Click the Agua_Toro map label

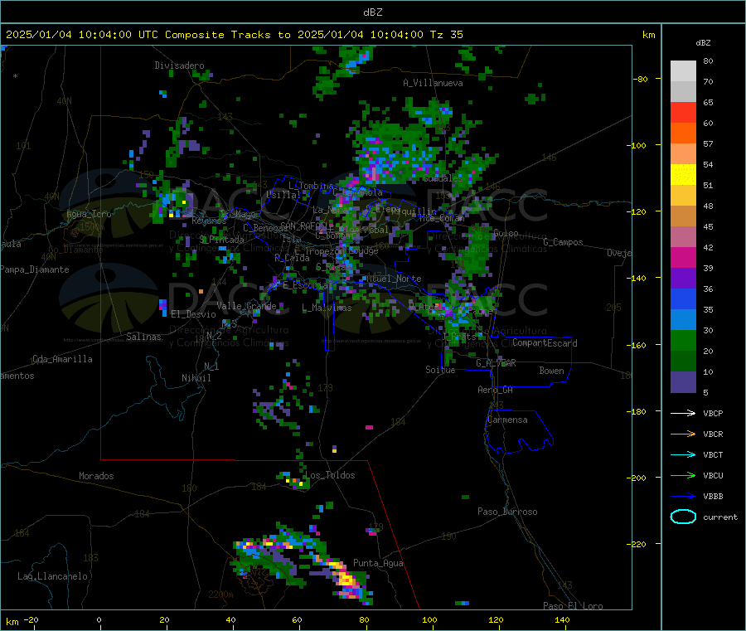(89, 214)
